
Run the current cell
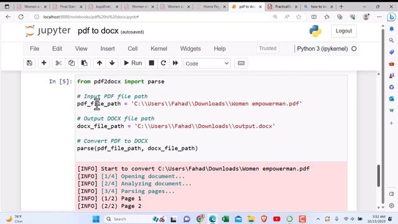[132, 63]
